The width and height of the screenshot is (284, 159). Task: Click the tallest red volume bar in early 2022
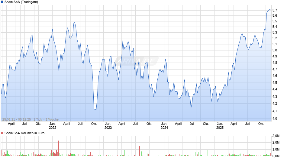coord(59,148)
